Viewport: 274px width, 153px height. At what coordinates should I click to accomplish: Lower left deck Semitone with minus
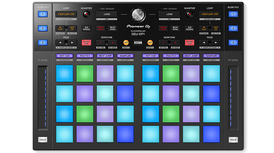[101, 42]
